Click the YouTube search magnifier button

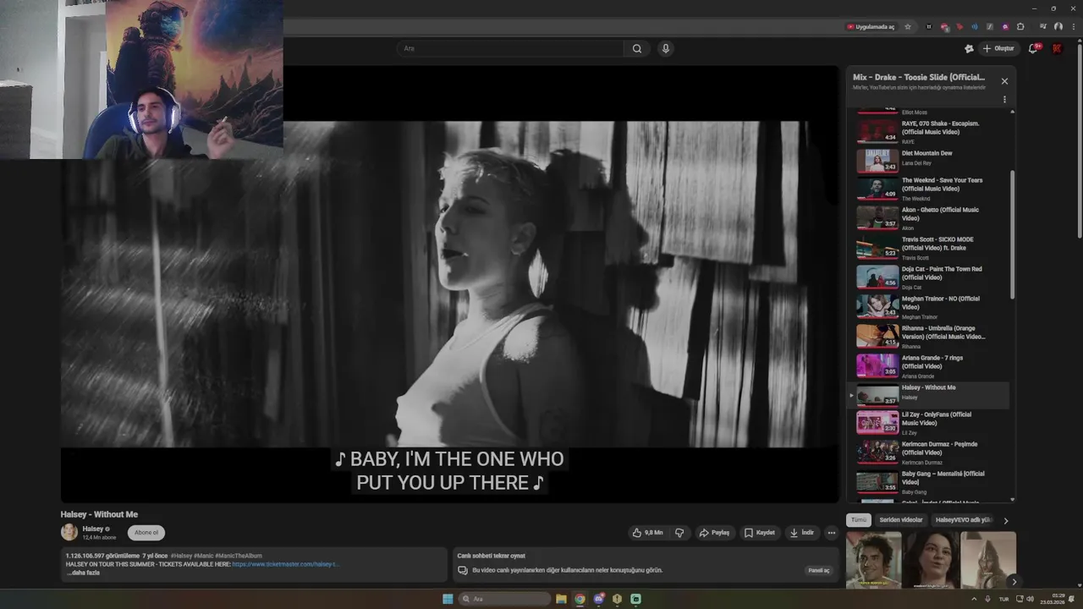[x=637, y=48]
